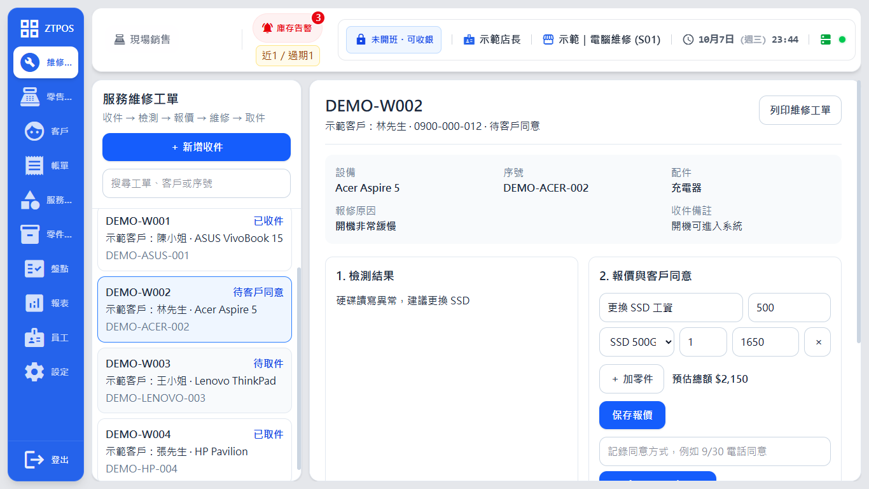Click the ZTPOS grid logo icon
Image resolution: width=869 pixels, height=489 pixels.
(x=29, y=28)
